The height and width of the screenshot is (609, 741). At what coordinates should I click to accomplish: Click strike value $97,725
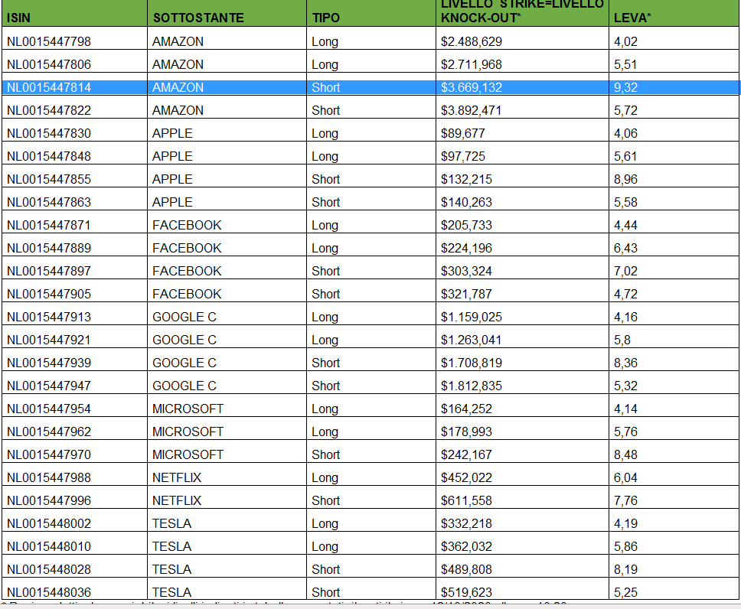[462, 156]
